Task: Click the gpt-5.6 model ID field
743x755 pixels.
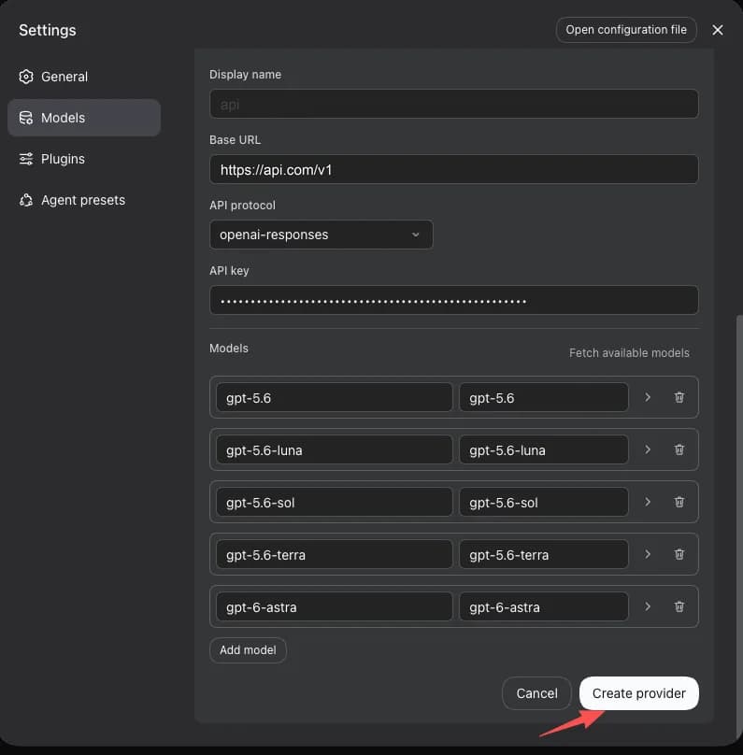Action: point(335,398)
